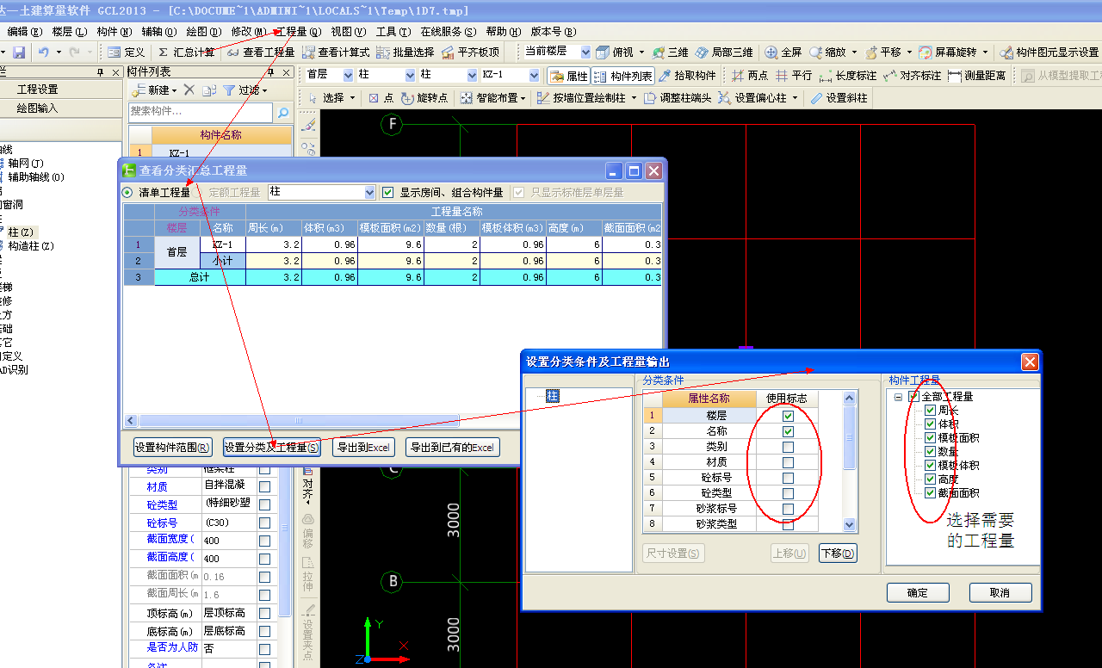Toggle 体积 quantity checkbox
Image resolution: width=1102 pixels, height=668 pixels.
point(930,424)
